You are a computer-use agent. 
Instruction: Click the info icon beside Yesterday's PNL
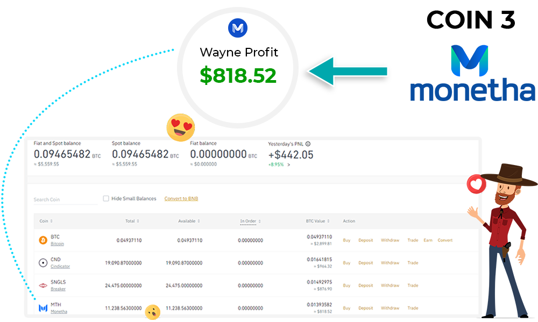(x=308, y=144)
